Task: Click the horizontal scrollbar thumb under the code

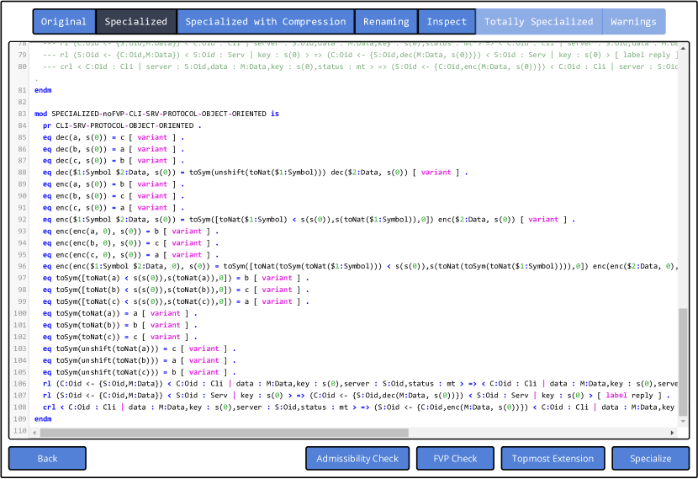Action: coord(336,433)
